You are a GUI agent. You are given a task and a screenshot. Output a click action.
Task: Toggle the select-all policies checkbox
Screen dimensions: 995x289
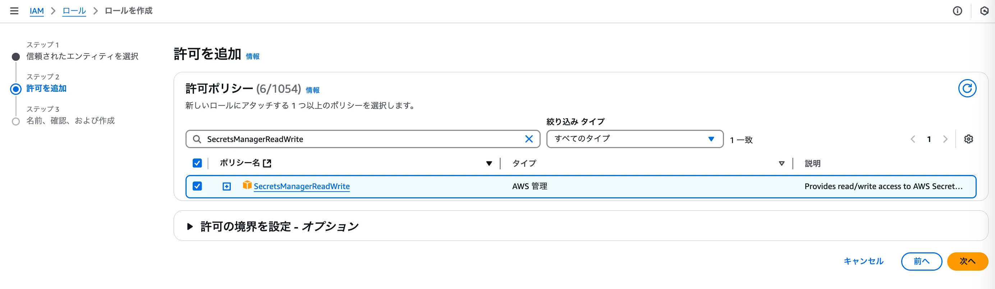click(197, 163)
